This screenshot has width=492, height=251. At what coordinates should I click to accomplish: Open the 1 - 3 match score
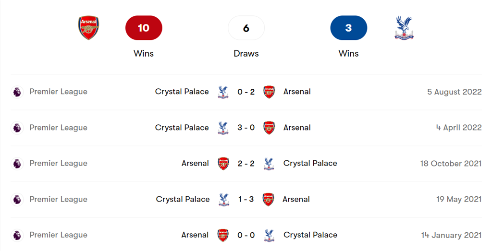246,200
